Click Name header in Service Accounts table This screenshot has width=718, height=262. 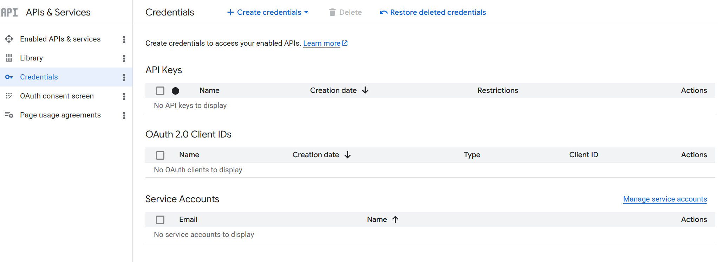pos(377,219)
